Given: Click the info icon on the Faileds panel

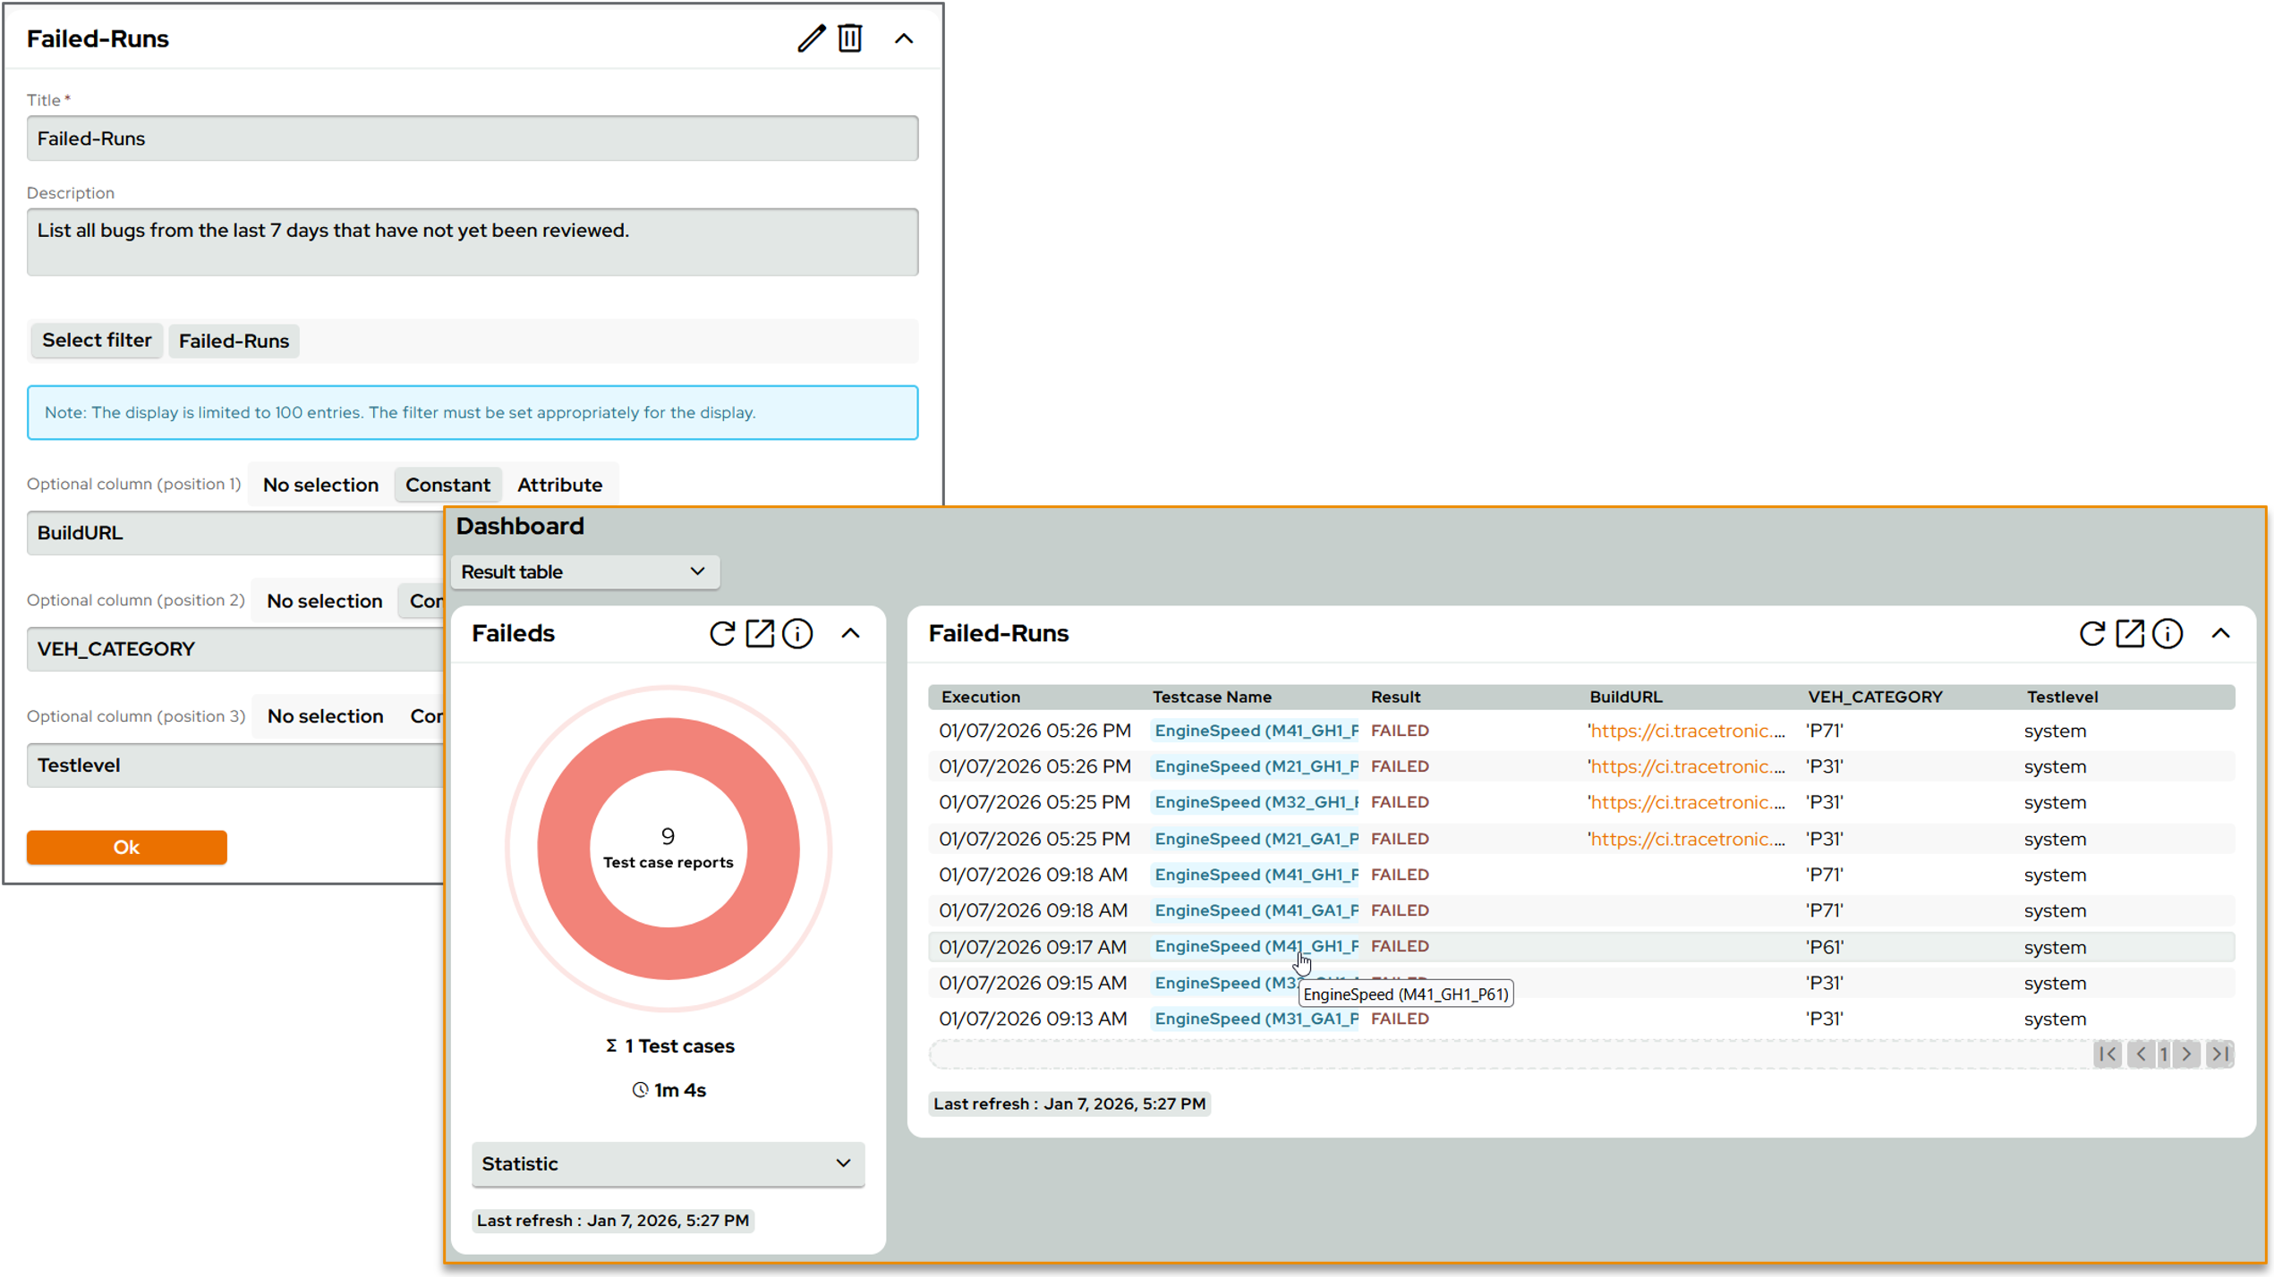Looking at the screenshot, I should click(797, 633).
